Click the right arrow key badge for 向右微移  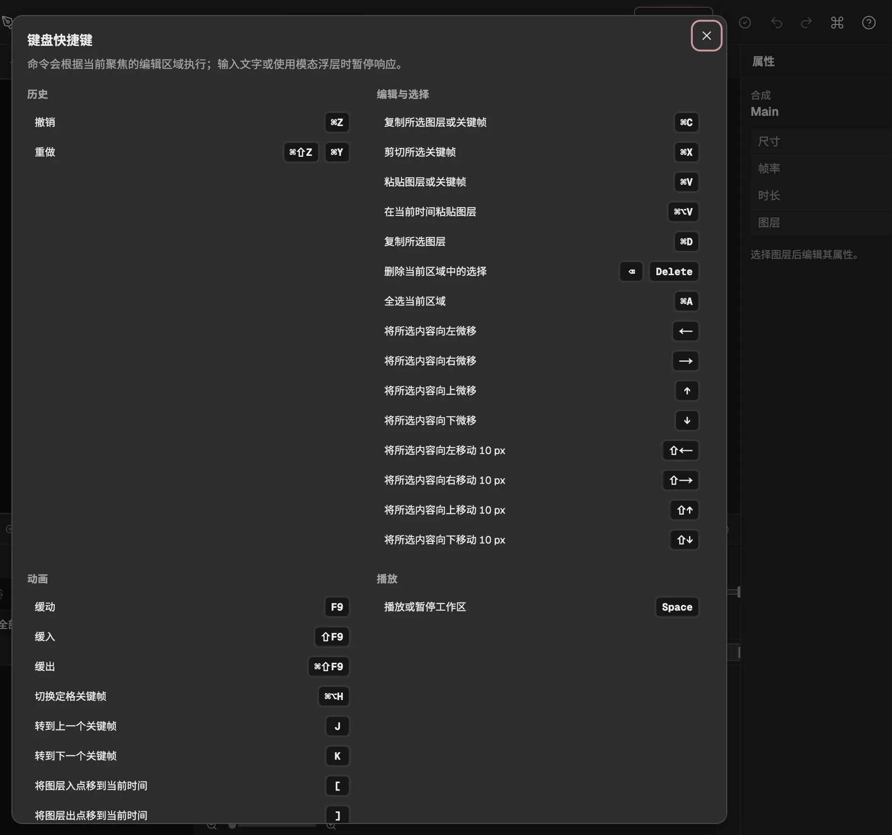(685, 361)
